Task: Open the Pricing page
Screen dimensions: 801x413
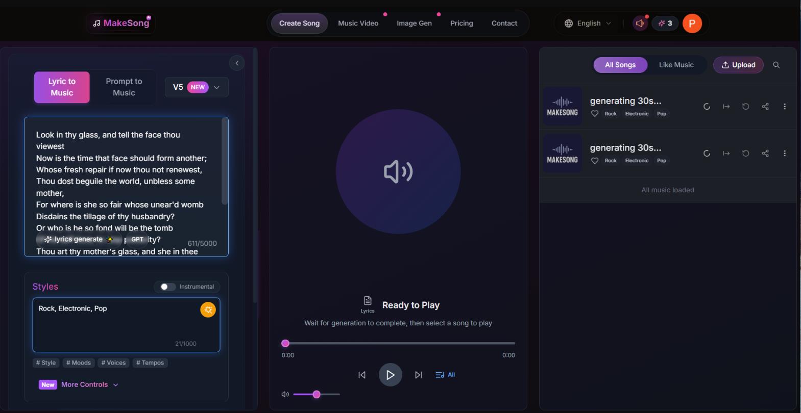Action: coord(462,23)
